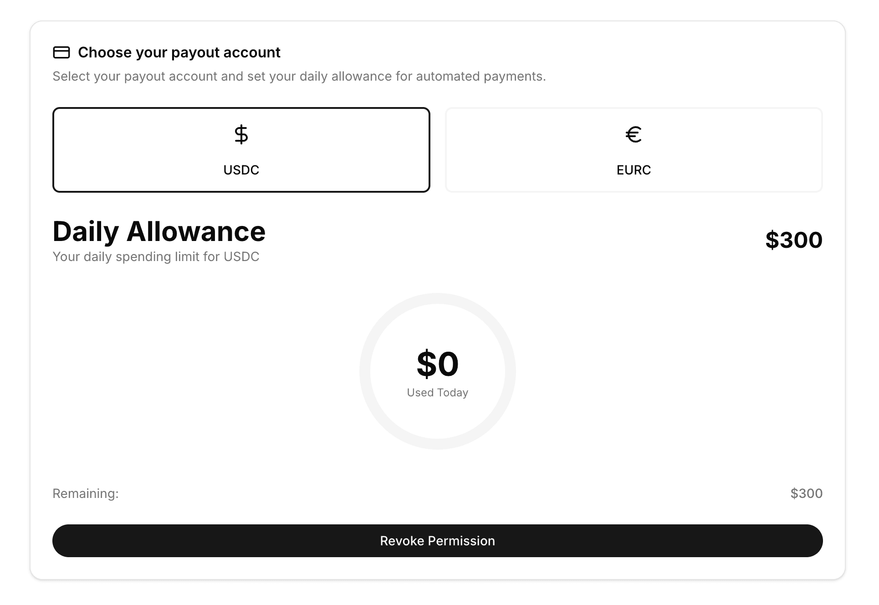Click the Daily Allowance heading

(159, 231)
